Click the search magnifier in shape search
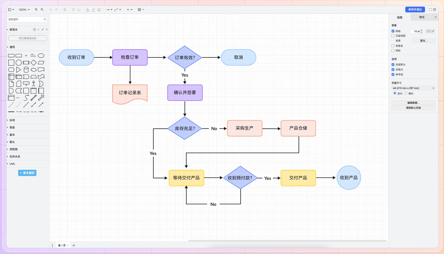Screen dimensions: 444x254 [45, 19]
